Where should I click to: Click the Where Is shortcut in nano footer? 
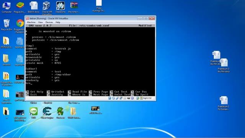coord(77,95)
